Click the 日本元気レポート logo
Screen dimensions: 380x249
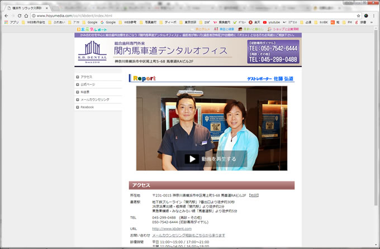tap(92, 29)
